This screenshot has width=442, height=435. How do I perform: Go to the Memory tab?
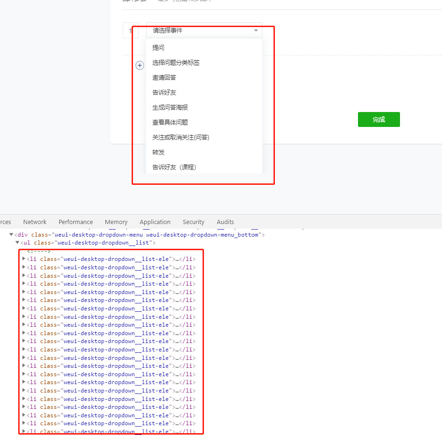116,222
